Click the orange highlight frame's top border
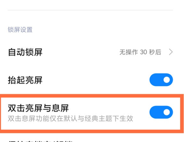Image resolution: width=184 pixels, height=142 pixels. 92,95
